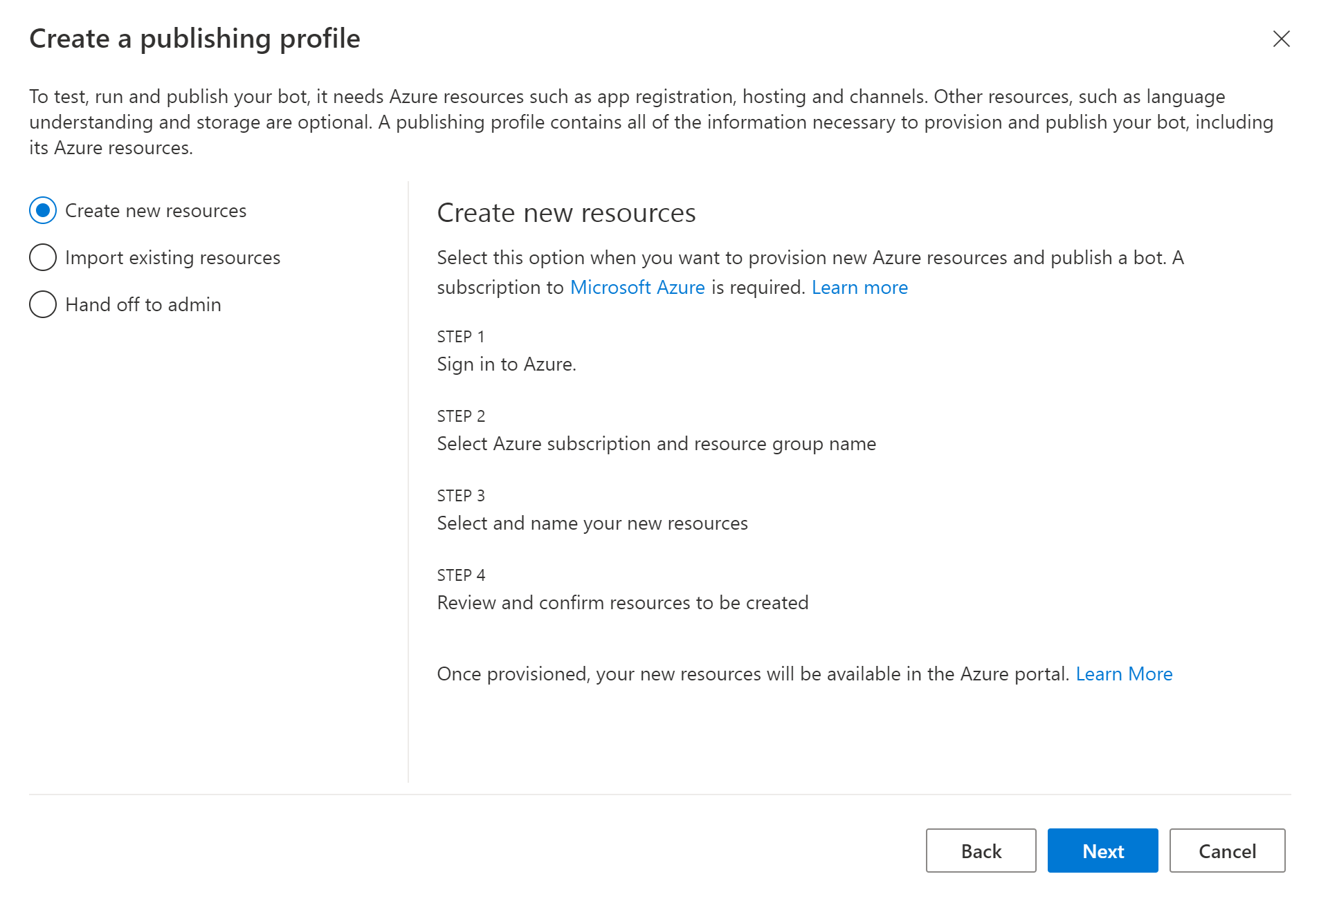The width and height of the screenshot is (1319, 901).
Task: Click the 'Create new resources' label beside the selected radio
Action: click(x=156, y=211)
